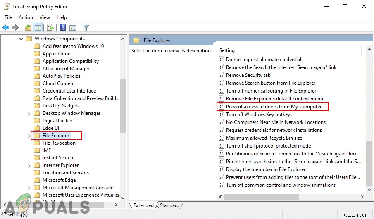Click the Group Policy Editor title bar icon
The width and height of the screenshot is (374, 219).
[7, 7]
